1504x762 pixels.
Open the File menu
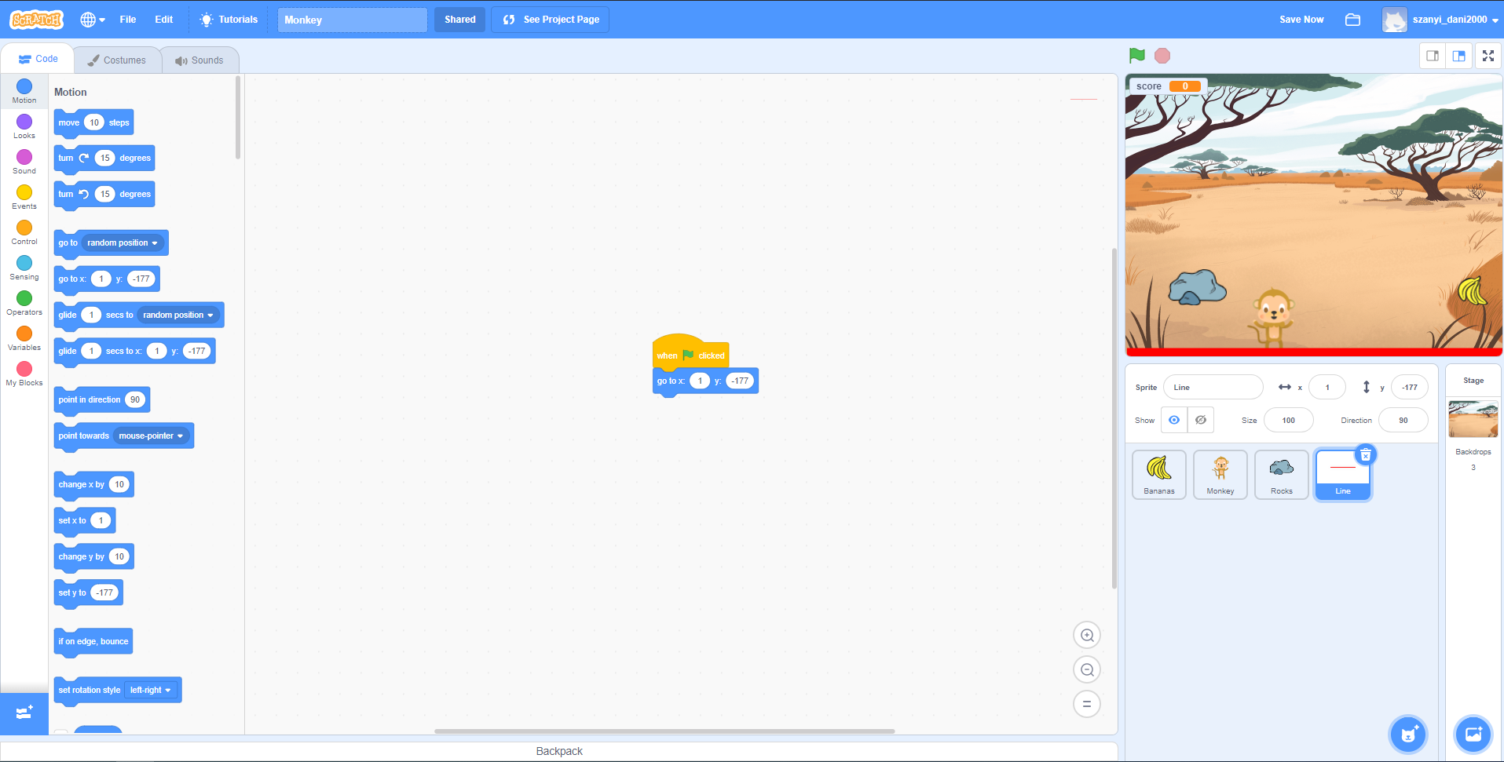coord(128,20)
